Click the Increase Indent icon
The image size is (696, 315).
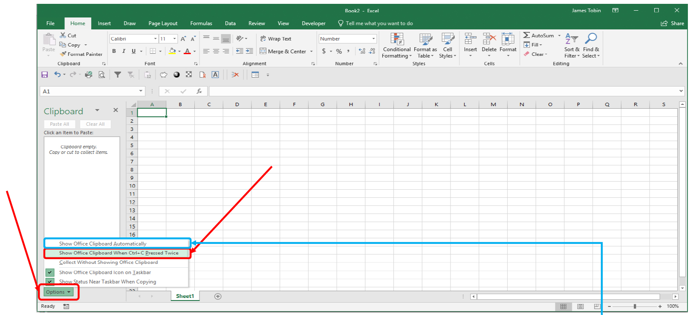click(x=249, y=51)
